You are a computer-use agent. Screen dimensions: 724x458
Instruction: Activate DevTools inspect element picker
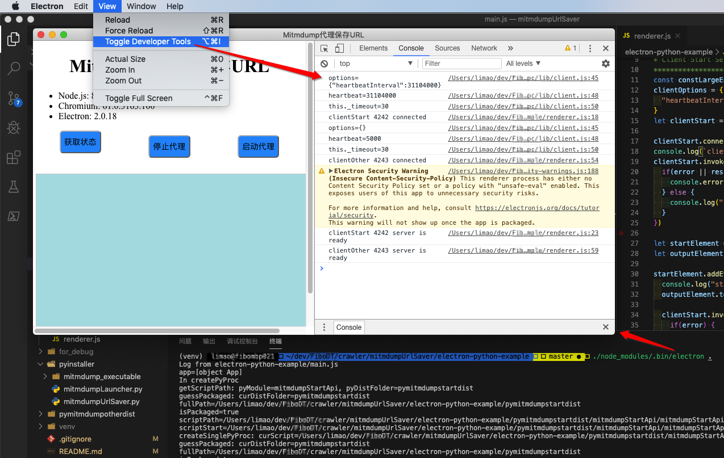pos(324,48)
